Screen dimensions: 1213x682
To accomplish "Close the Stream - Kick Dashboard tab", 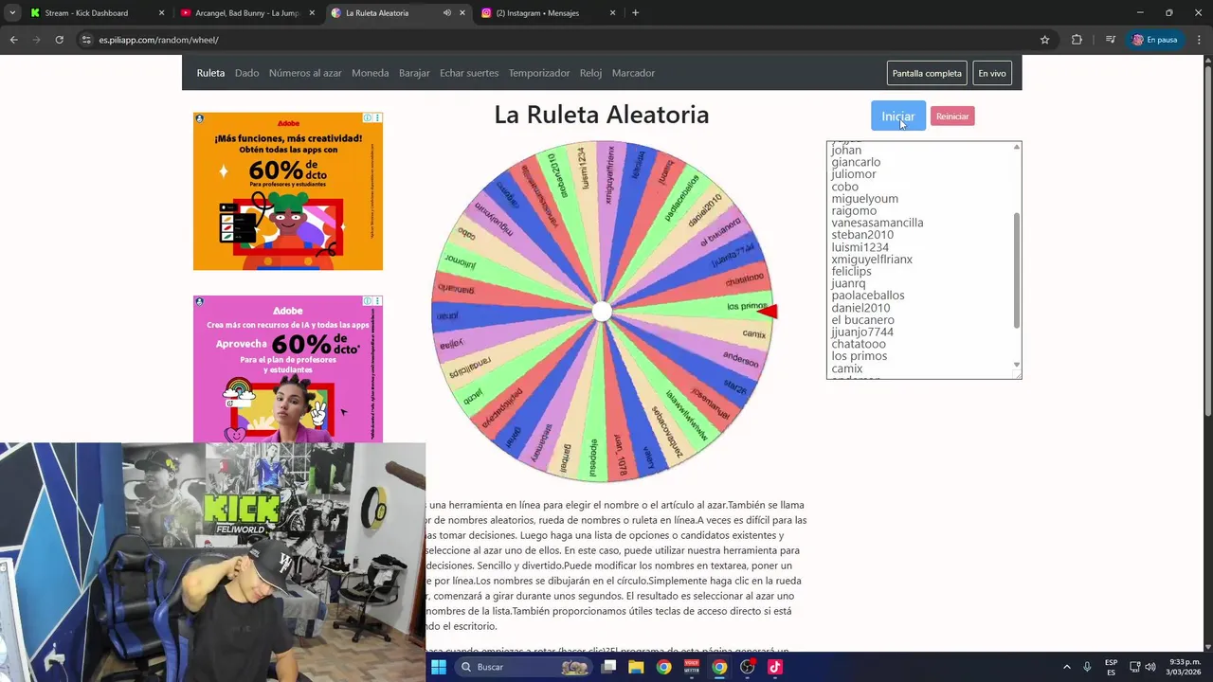I will [x=161, y=13].
